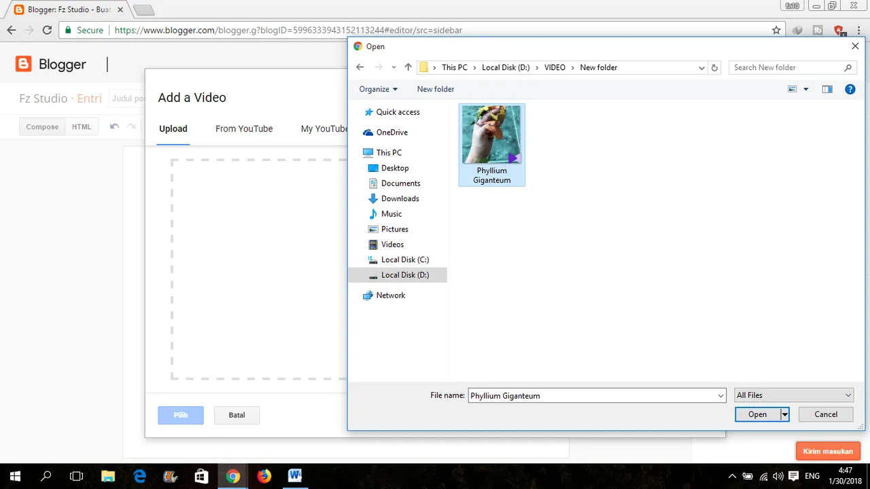Change view layout icon
This screenshot has height=489, width=870.
click(x=792, y=89)
